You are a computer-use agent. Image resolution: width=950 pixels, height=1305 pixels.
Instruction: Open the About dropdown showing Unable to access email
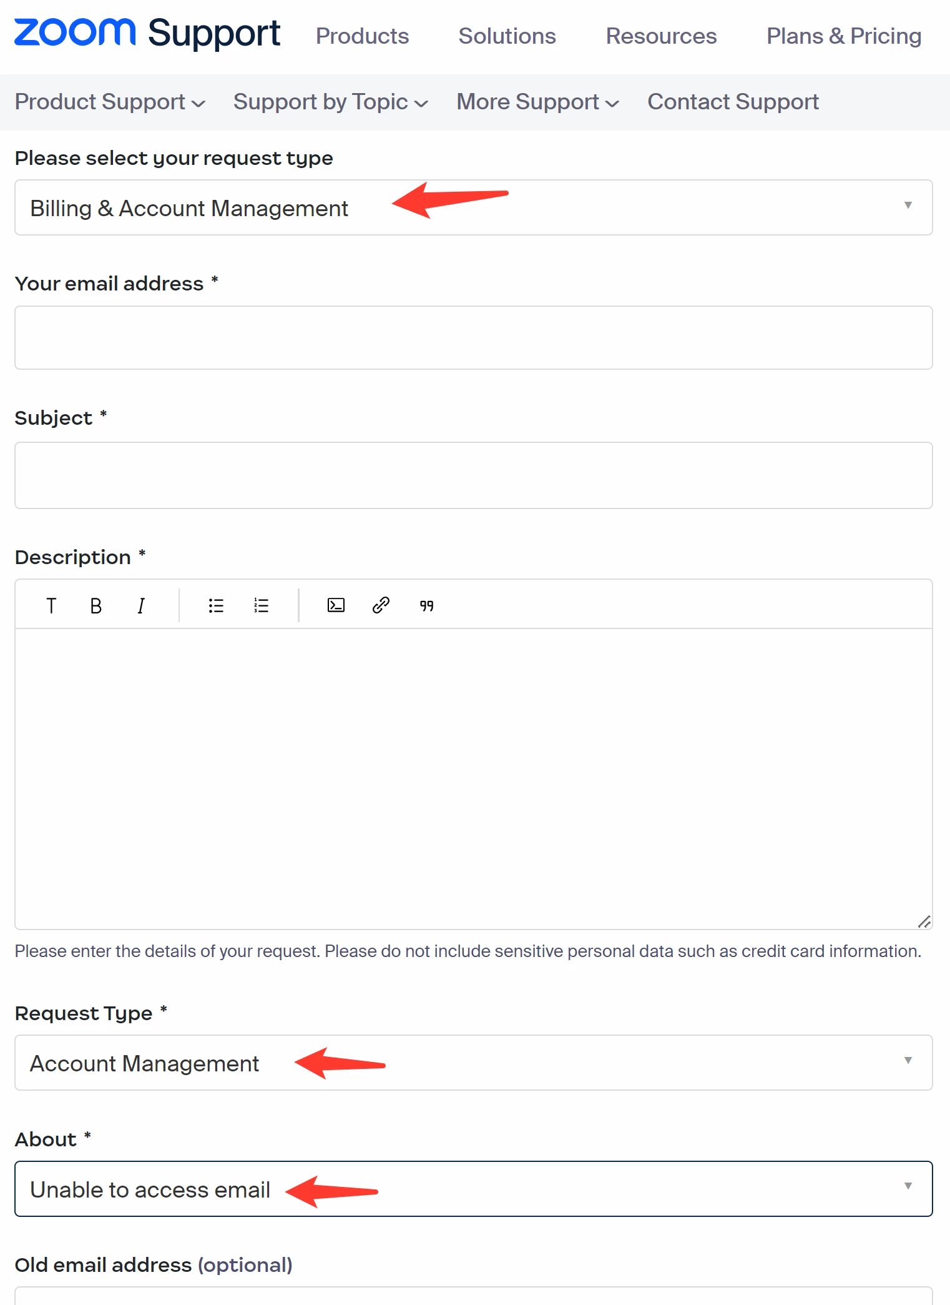(x=474, y=1189)
